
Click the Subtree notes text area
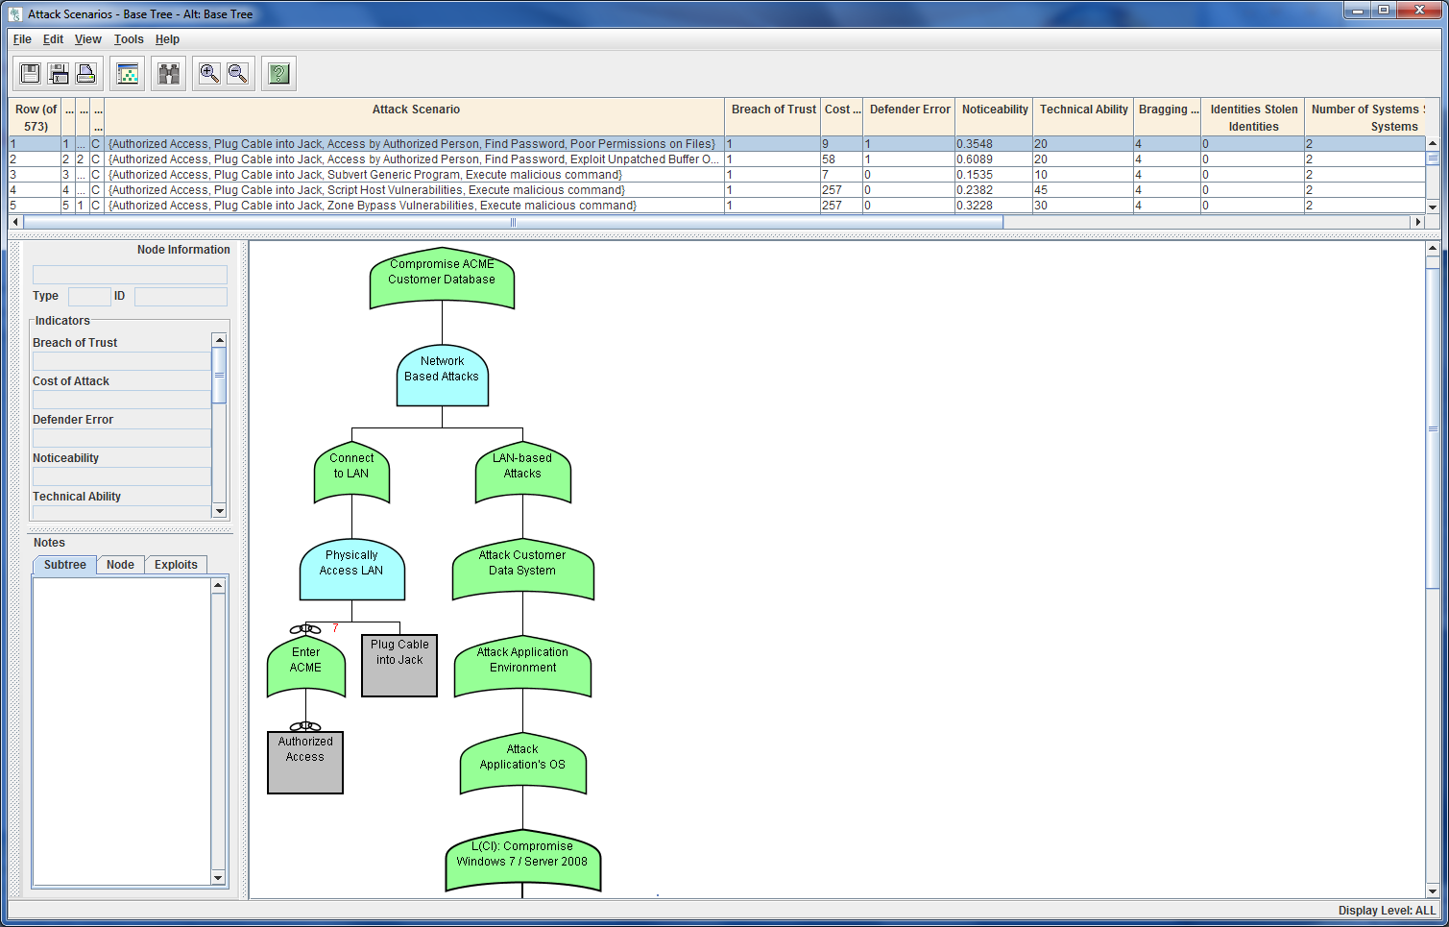coord(121,731)
